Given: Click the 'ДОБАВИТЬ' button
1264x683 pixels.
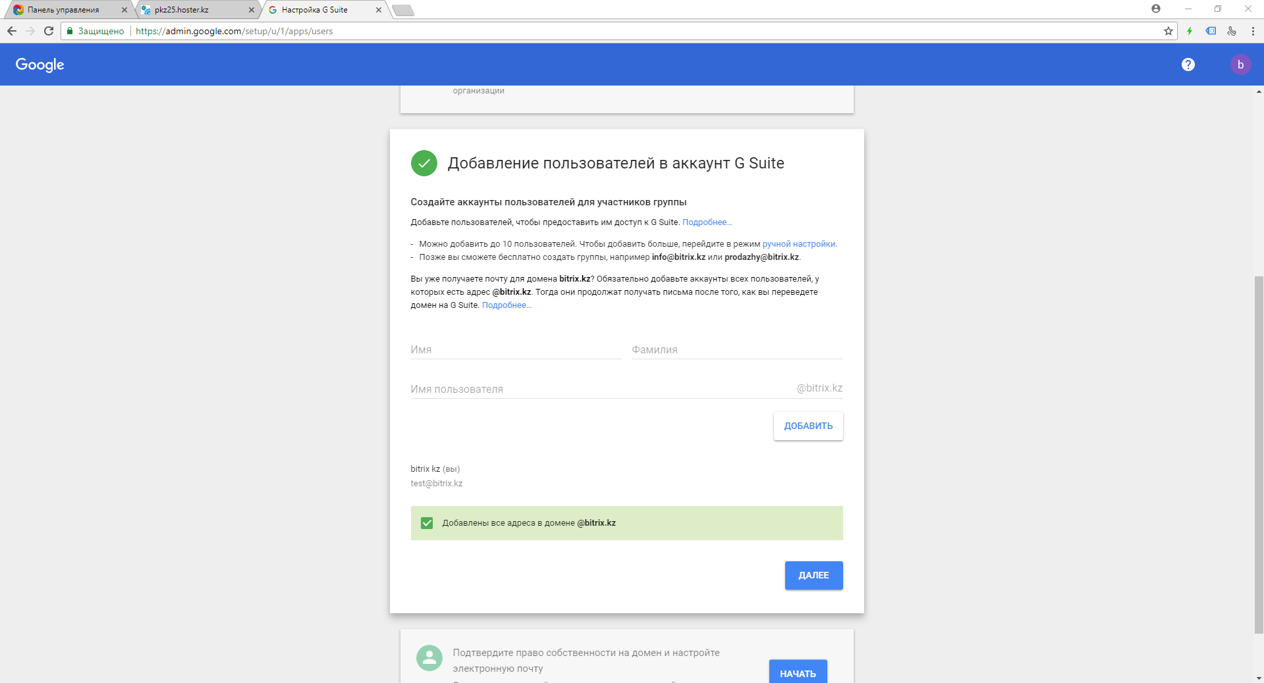Looking at the screenshot, I should tap(808, 426).
